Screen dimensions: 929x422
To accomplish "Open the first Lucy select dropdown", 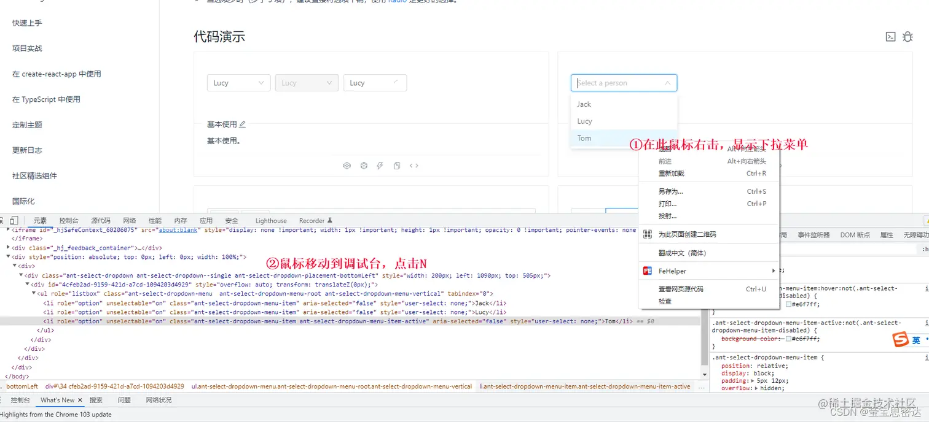I will click(x=239, y=83).
